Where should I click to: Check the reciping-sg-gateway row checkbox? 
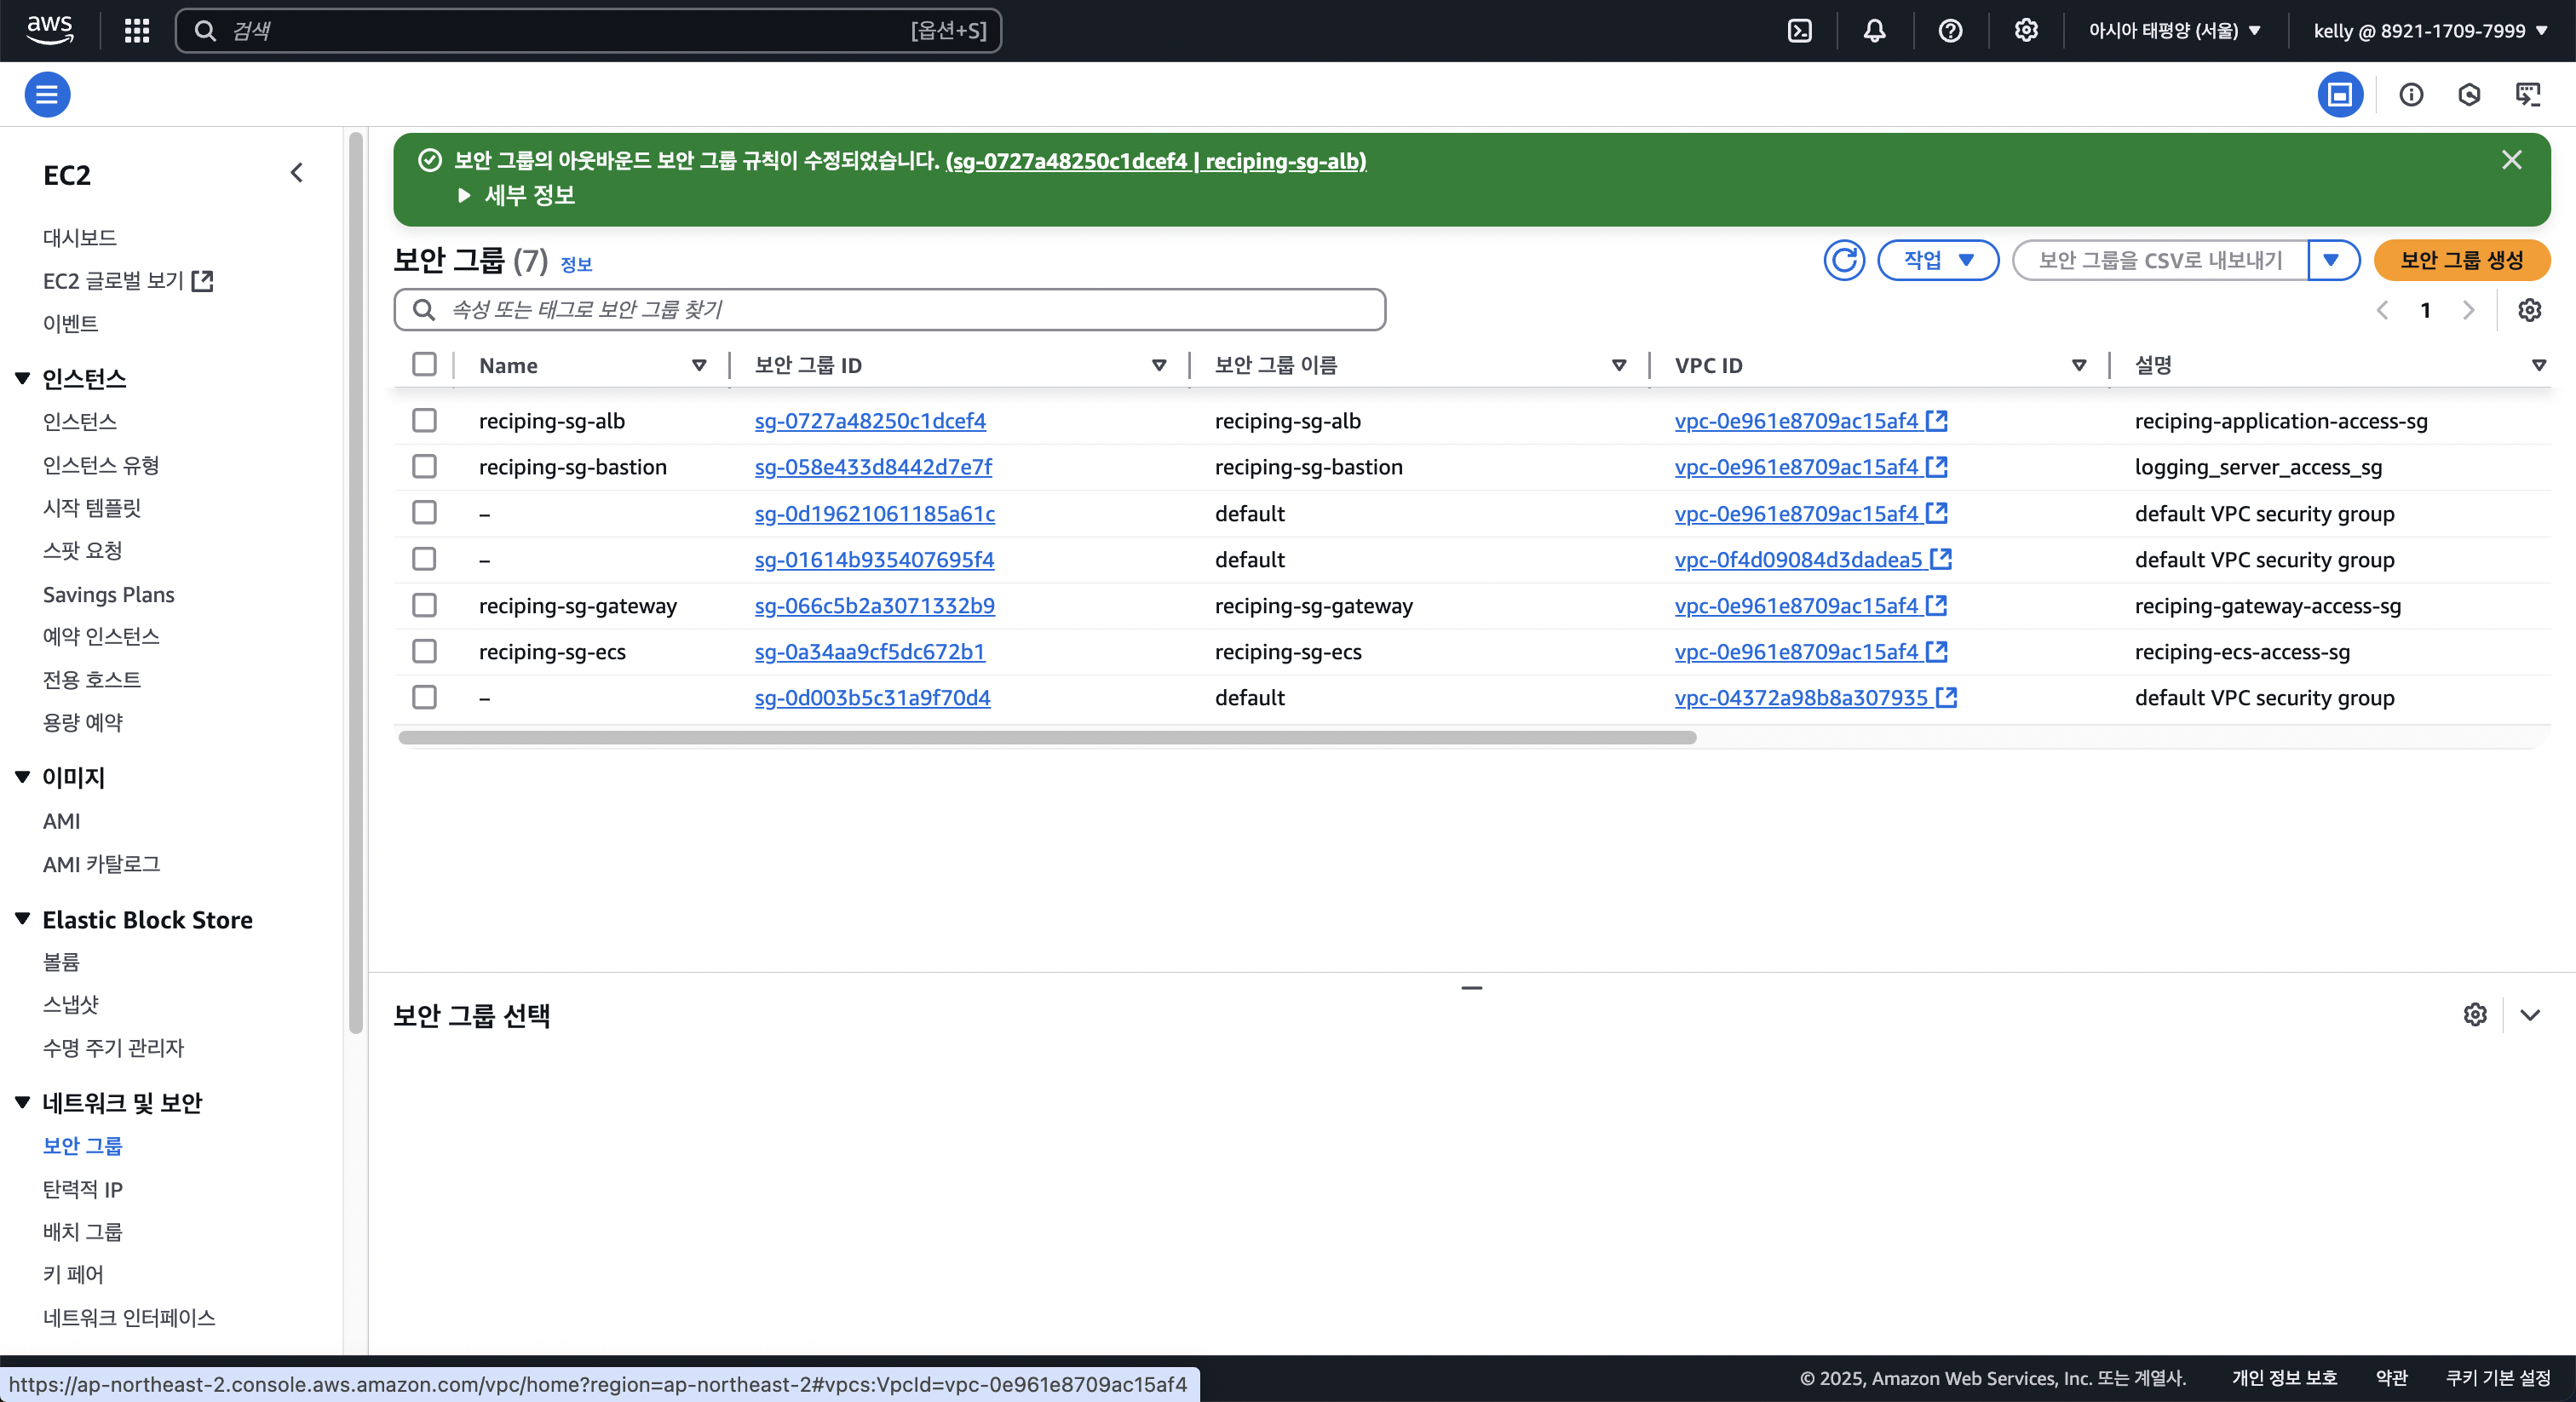[425, 605]
